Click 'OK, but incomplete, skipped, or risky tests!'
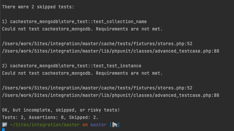Screen dimensions: 234x131 pyautogui.click(x=61, y=110)
